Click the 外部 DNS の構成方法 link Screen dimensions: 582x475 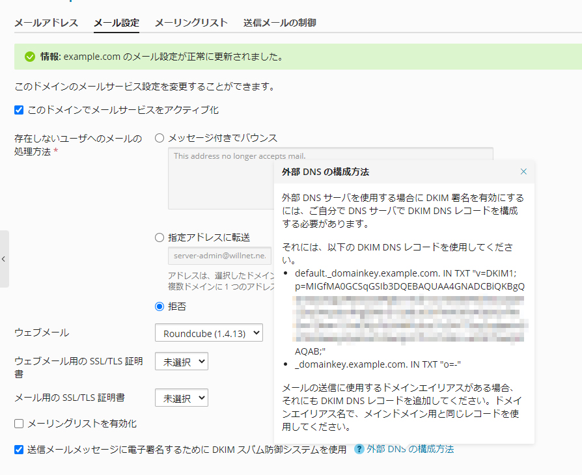coord(410,449)
